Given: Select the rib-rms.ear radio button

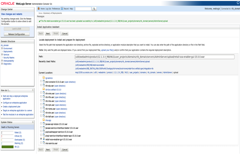Looking at the screenshot, I should click(41, 100).
